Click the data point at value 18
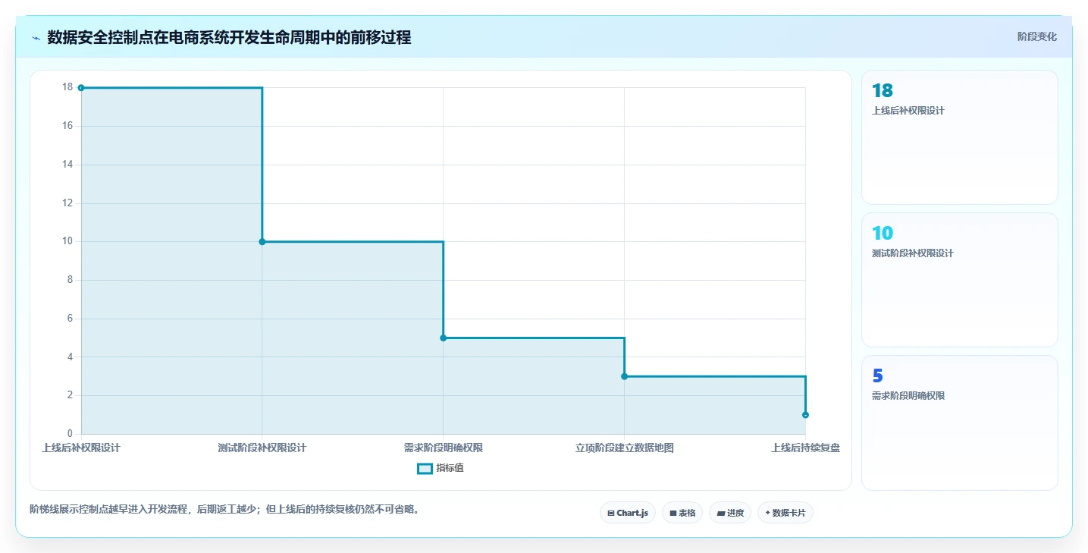 (x=81, y=88)
